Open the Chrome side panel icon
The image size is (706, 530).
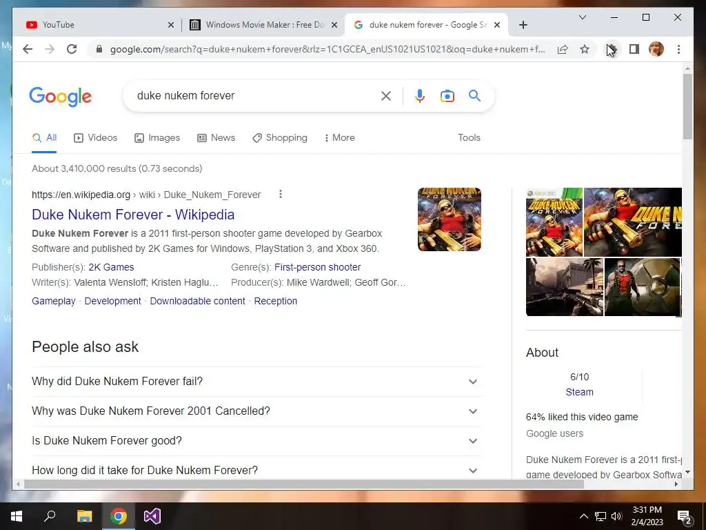point(634,49)
